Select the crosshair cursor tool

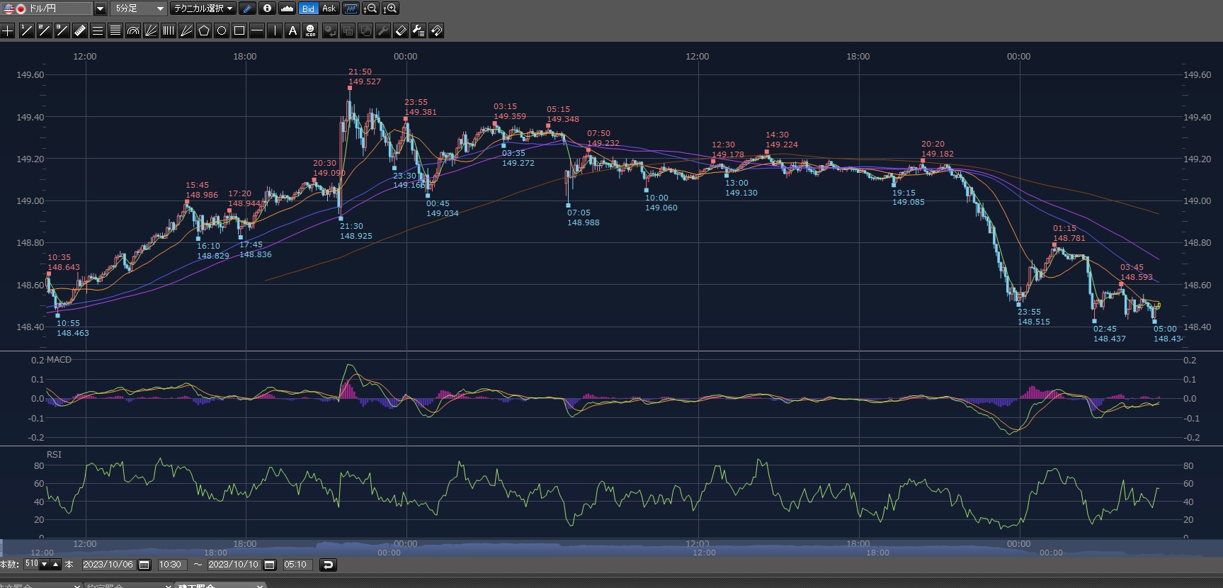(x=8, y=30)
